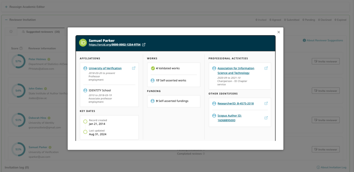
Task: Select '9 Self-asserted fundings' text
Action: tap(172, 101)
